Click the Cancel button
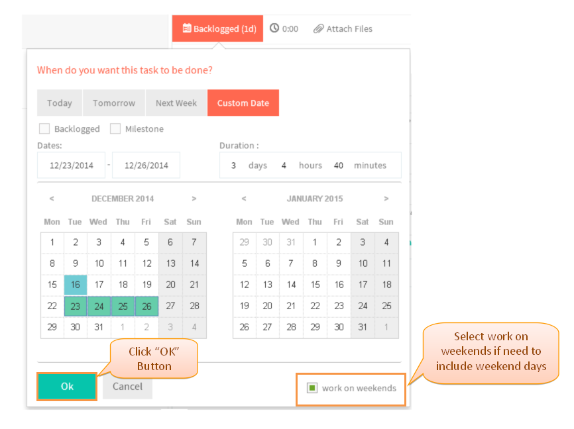 coord(127,387)
